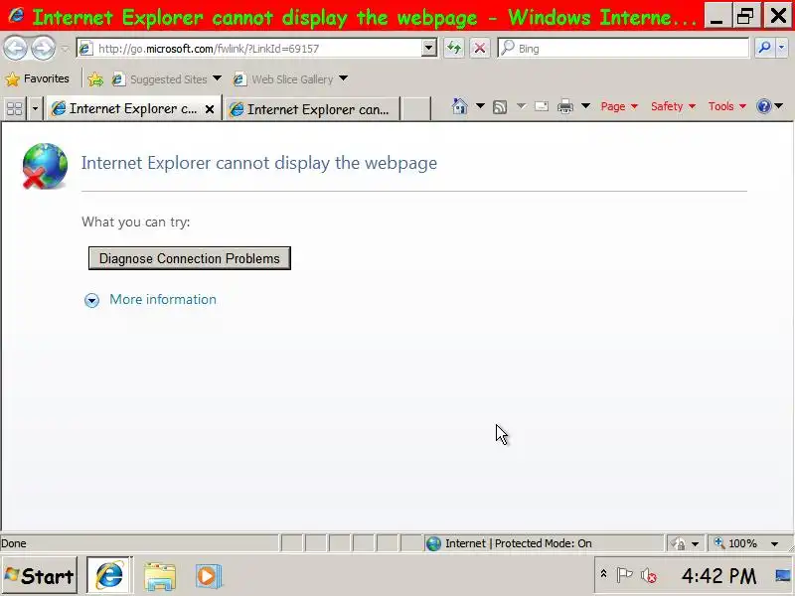Open Help with blue question icon

(763, 106)
